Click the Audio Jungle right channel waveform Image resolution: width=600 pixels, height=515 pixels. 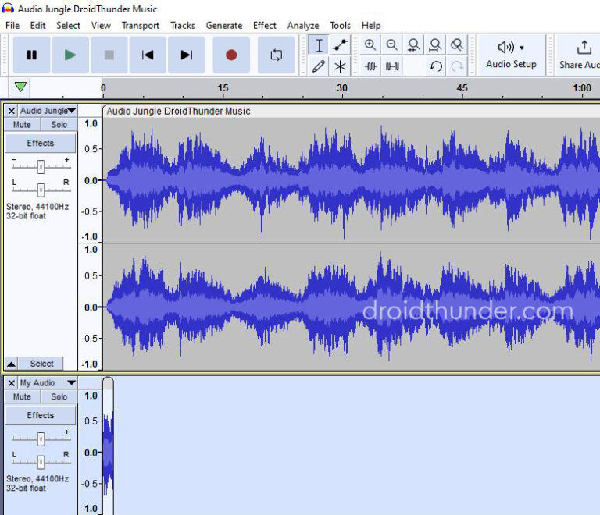(x=352, y=307)
